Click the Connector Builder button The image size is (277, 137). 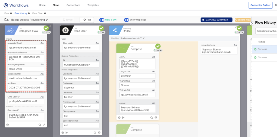click(x=260, y=5)
